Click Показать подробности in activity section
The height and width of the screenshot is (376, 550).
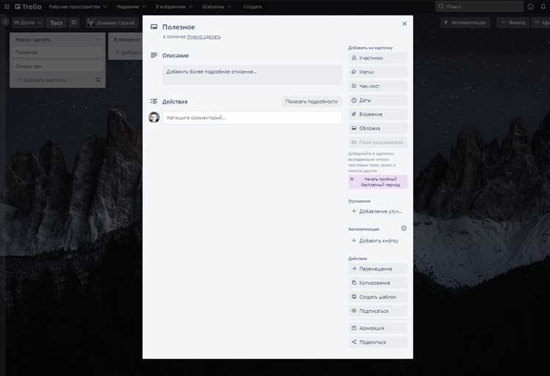[312, 101]
